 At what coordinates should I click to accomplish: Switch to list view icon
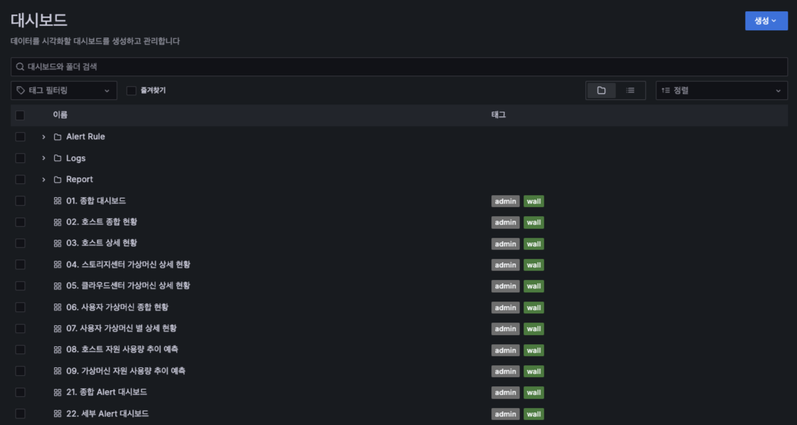tap(630, 91)
